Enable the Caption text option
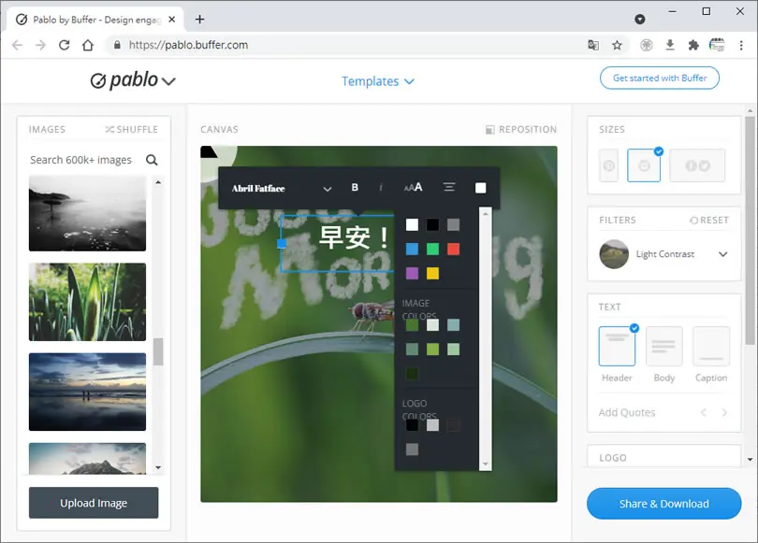This screenshot has height=543, width=758. pos(711,346)
